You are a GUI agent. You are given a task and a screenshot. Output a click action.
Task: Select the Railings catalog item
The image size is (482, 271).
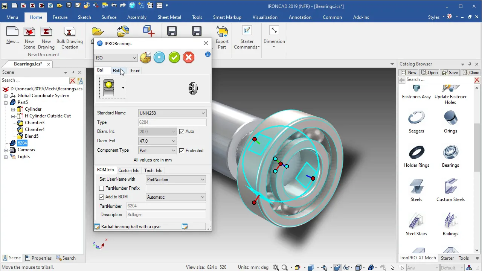(x=450, y=225)
